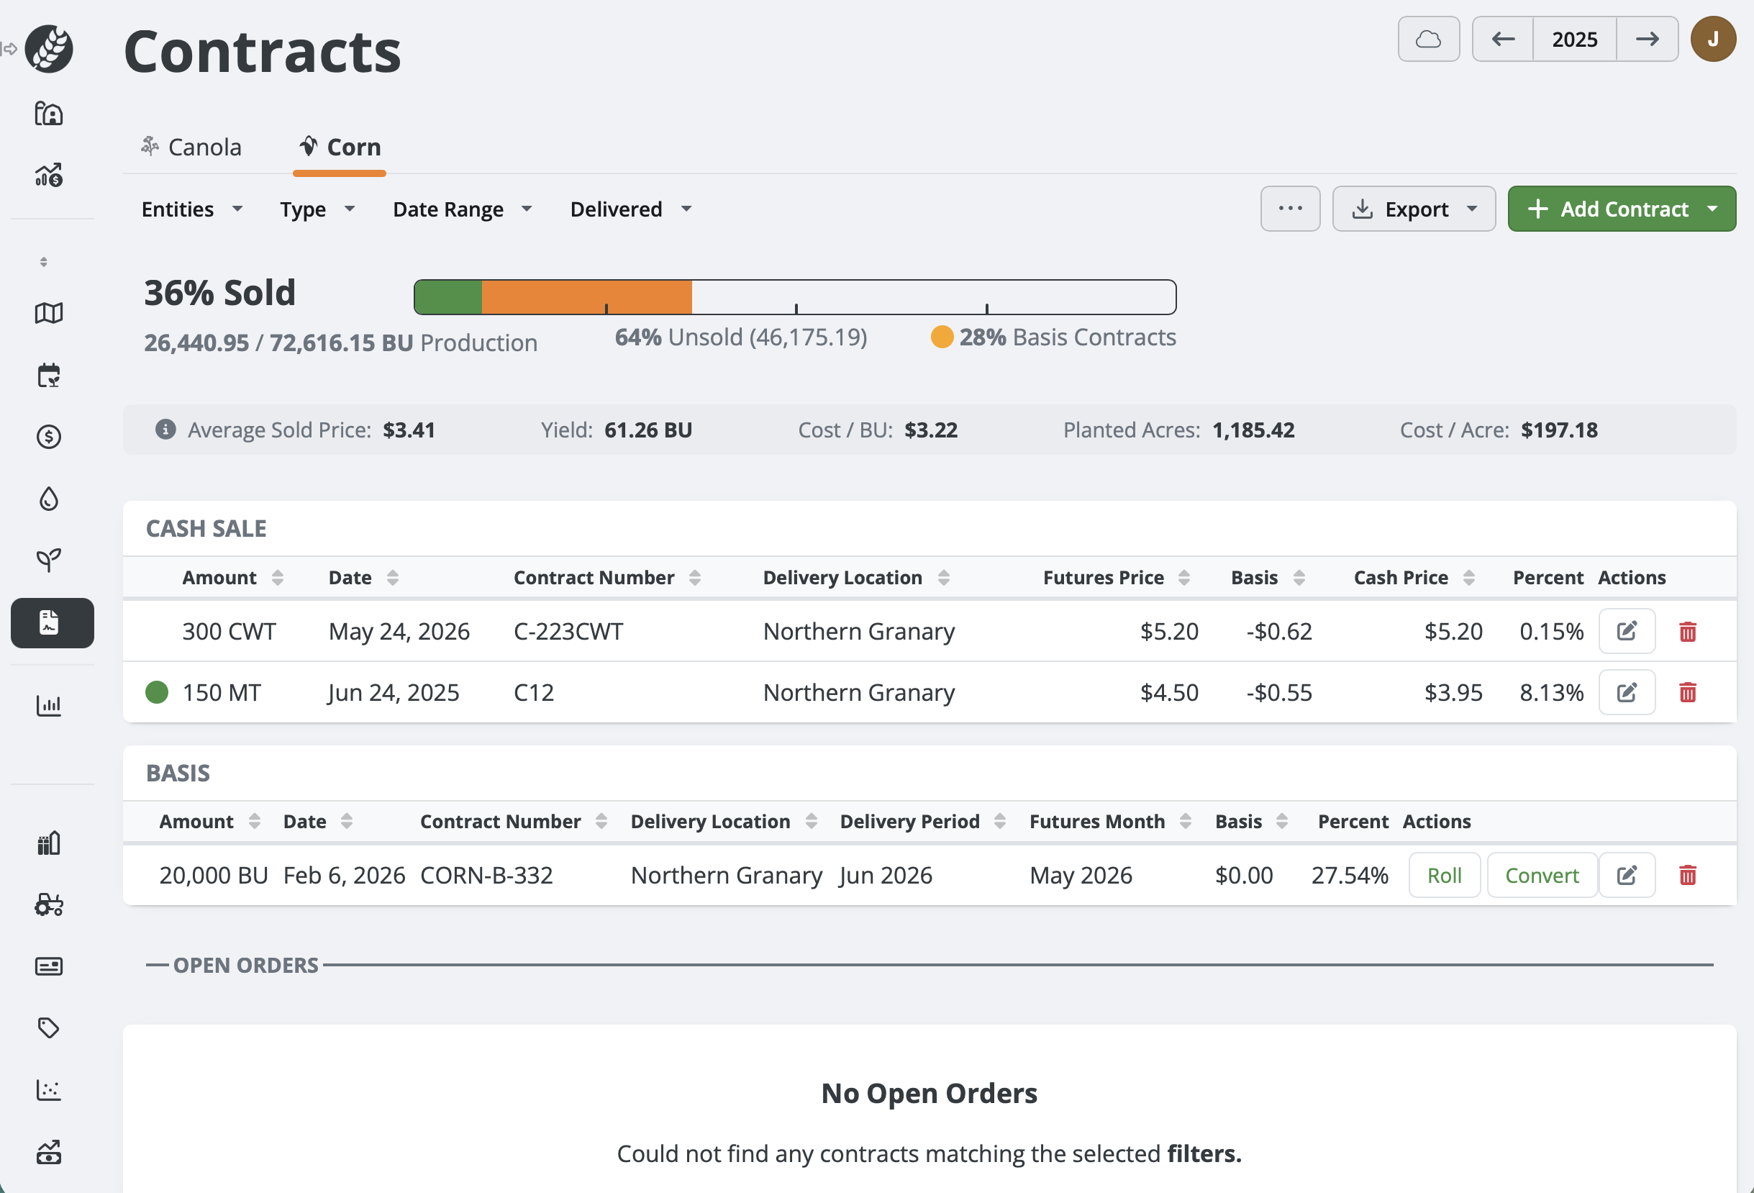Select the tractor equipment icon
Screen dimensions: 1754x1193
point(49,905)
